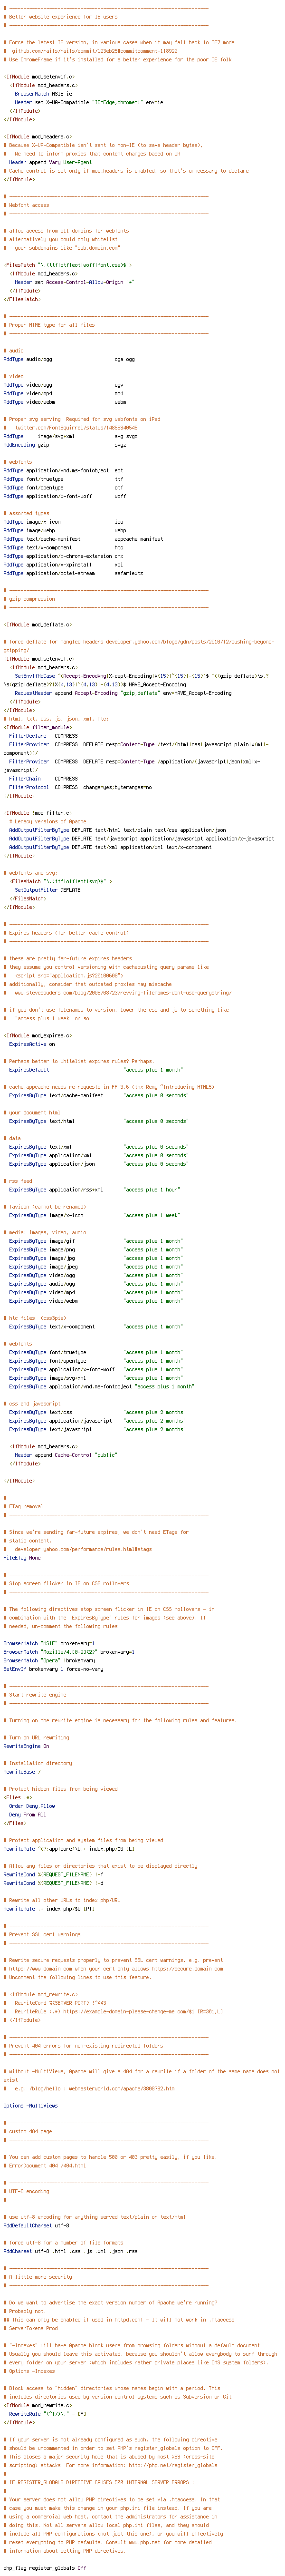Click the 'ExpiresActive on' line
This screenshot has width=285, height=2576.
coord(32,1044)
